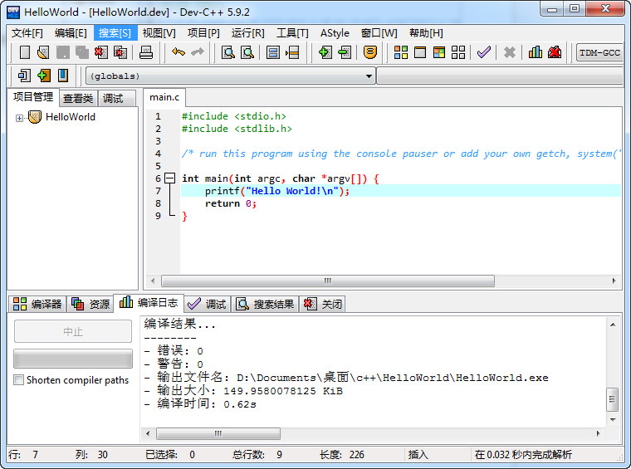Click the Undo arrow icon
This screenshot has width=631, height=469.
point(179,52)
